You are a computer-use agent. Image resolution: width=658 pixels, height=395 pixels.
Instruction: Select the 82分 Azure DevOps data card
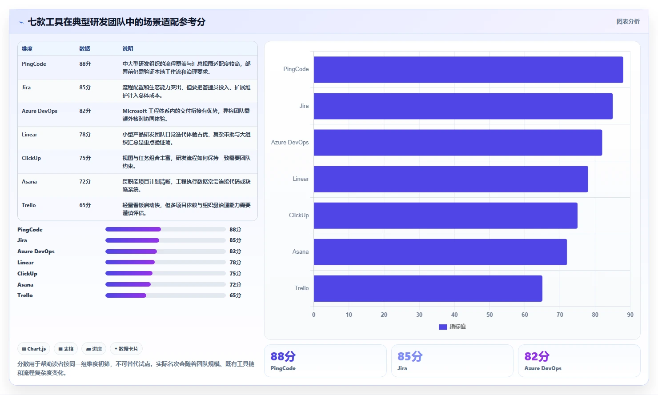[x=579, y=361]
